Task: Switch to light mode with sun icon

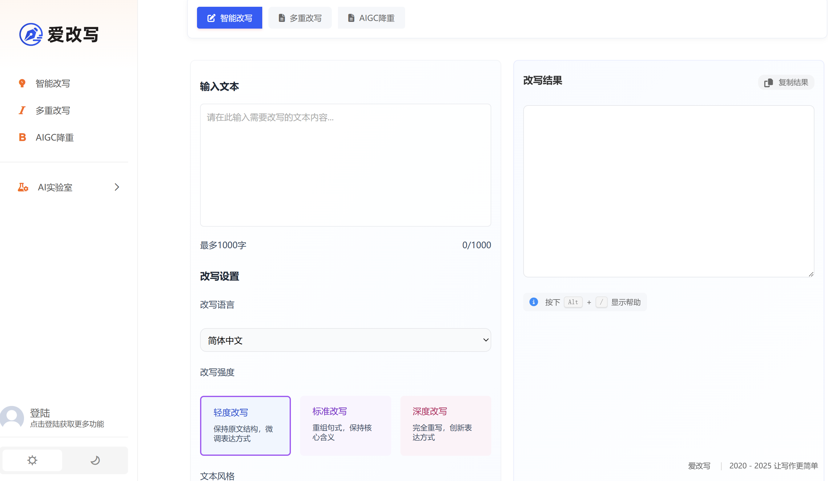Action: 32,460
